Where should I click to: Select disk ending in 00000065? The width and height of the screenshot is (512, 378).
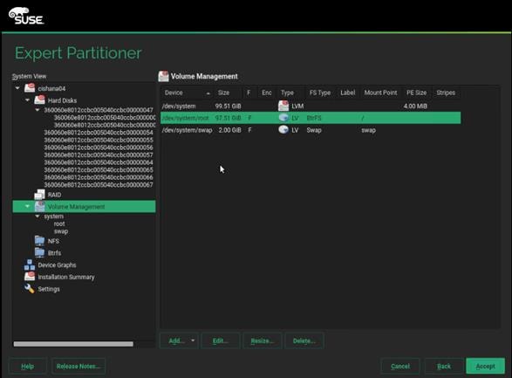click(x=99, y=170)
